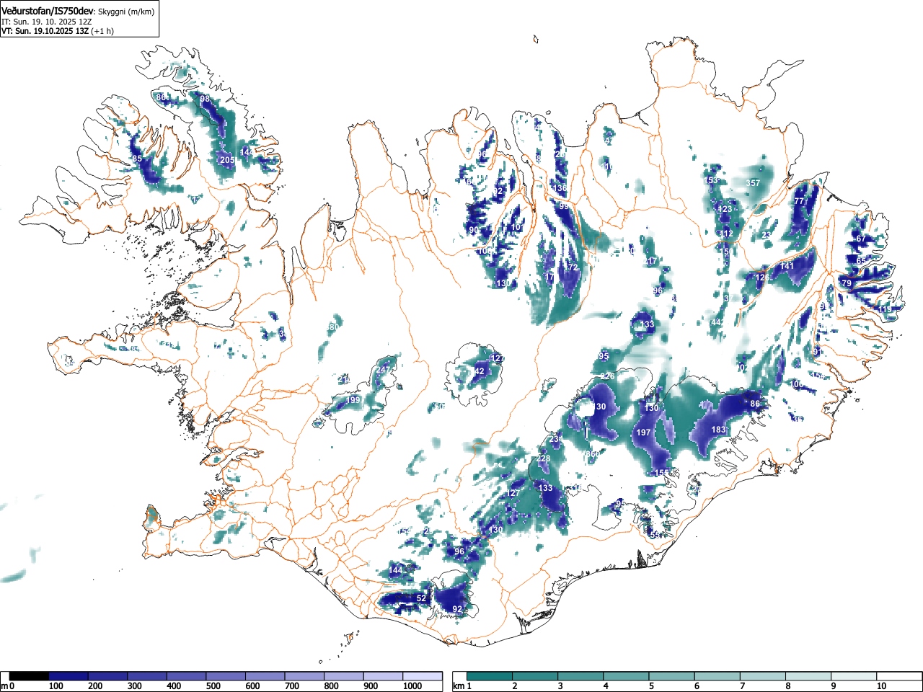
Task: Click the '205' visibility value in the Westfjords
Action: coord(227,160)
